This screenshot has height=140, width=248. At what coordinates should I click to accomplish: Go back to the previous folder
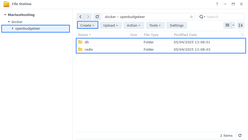point(80,17)
